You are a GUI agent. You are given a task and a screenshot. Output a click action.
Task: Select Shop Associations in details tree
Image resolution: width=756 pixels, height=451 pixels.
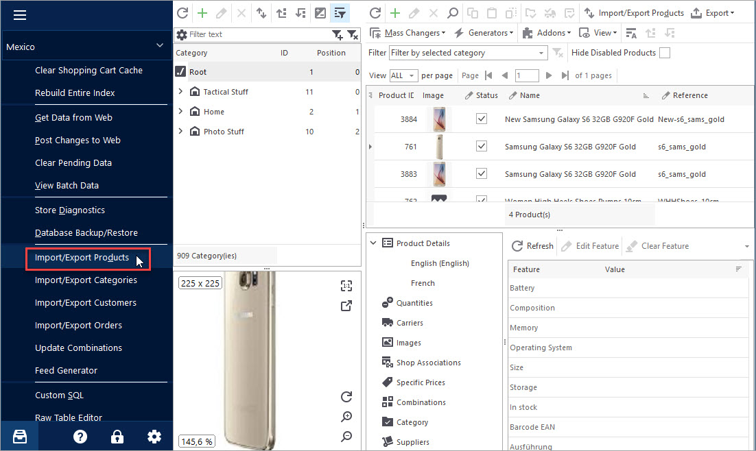428,363
